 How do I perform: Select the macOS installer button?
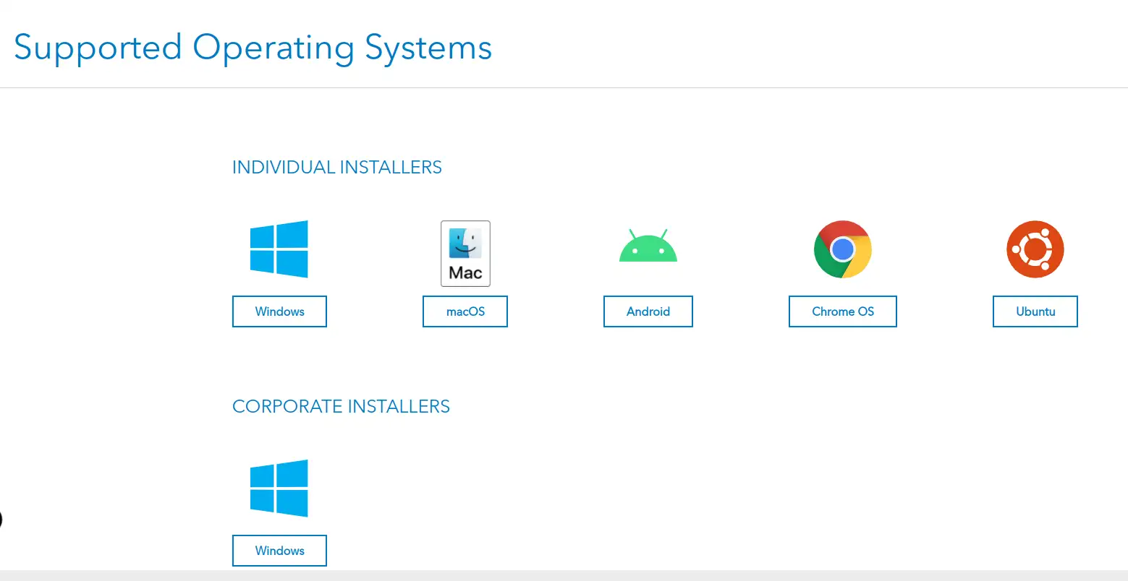coord(465,311)
